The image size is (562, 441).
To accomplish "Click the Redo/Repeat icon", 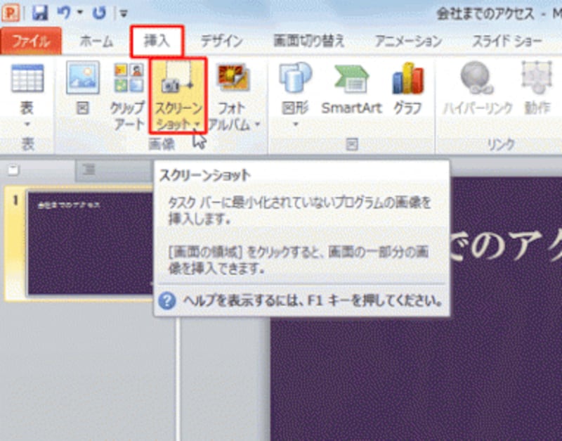I will click(98, 13).
